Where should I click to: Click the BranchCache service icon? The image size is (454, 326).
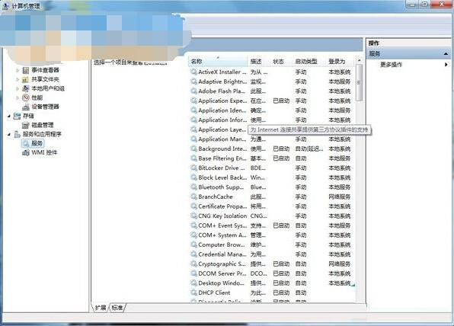tap(193, 197)
